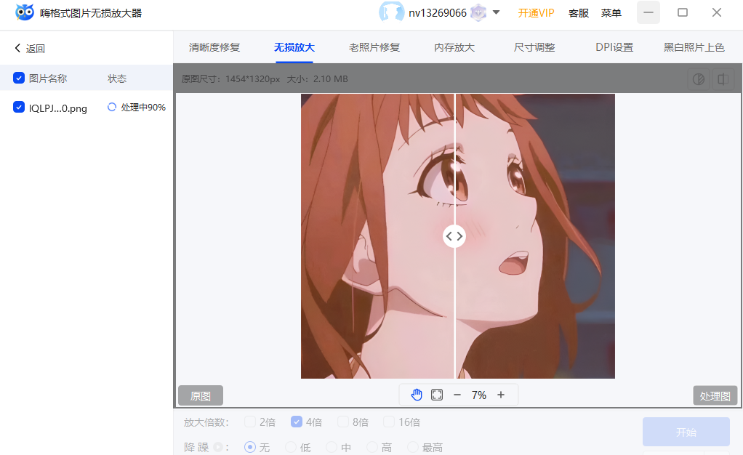Screen dimensions: 743x455
Task: Toggle the select-all 图片名称 checkbox
Action: (19, 78)
